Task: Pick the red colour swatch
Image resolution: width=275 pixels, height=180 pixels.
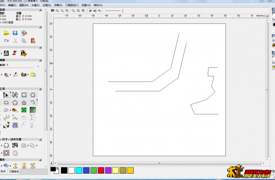Action: tap(101, 170)
